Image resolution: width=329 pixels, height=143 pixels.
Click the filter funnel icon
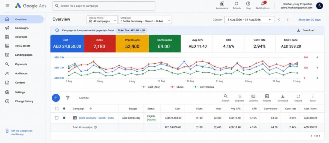[68, 98]
